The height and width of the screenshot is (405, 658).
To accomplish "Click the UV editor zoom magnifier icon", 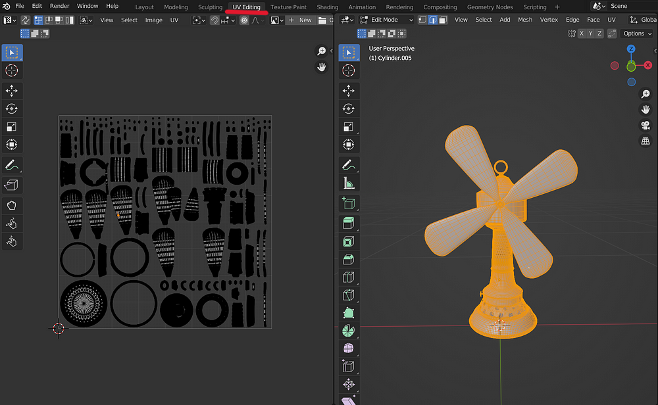I will click(322, 51).
